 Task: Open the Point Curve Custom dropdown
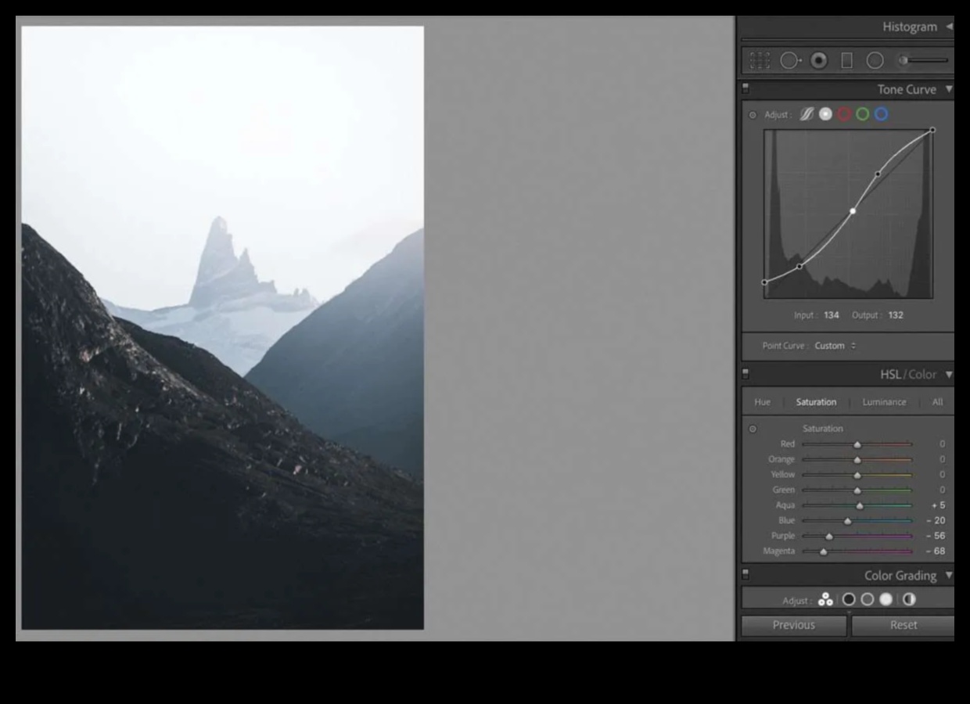click(835, 346)
